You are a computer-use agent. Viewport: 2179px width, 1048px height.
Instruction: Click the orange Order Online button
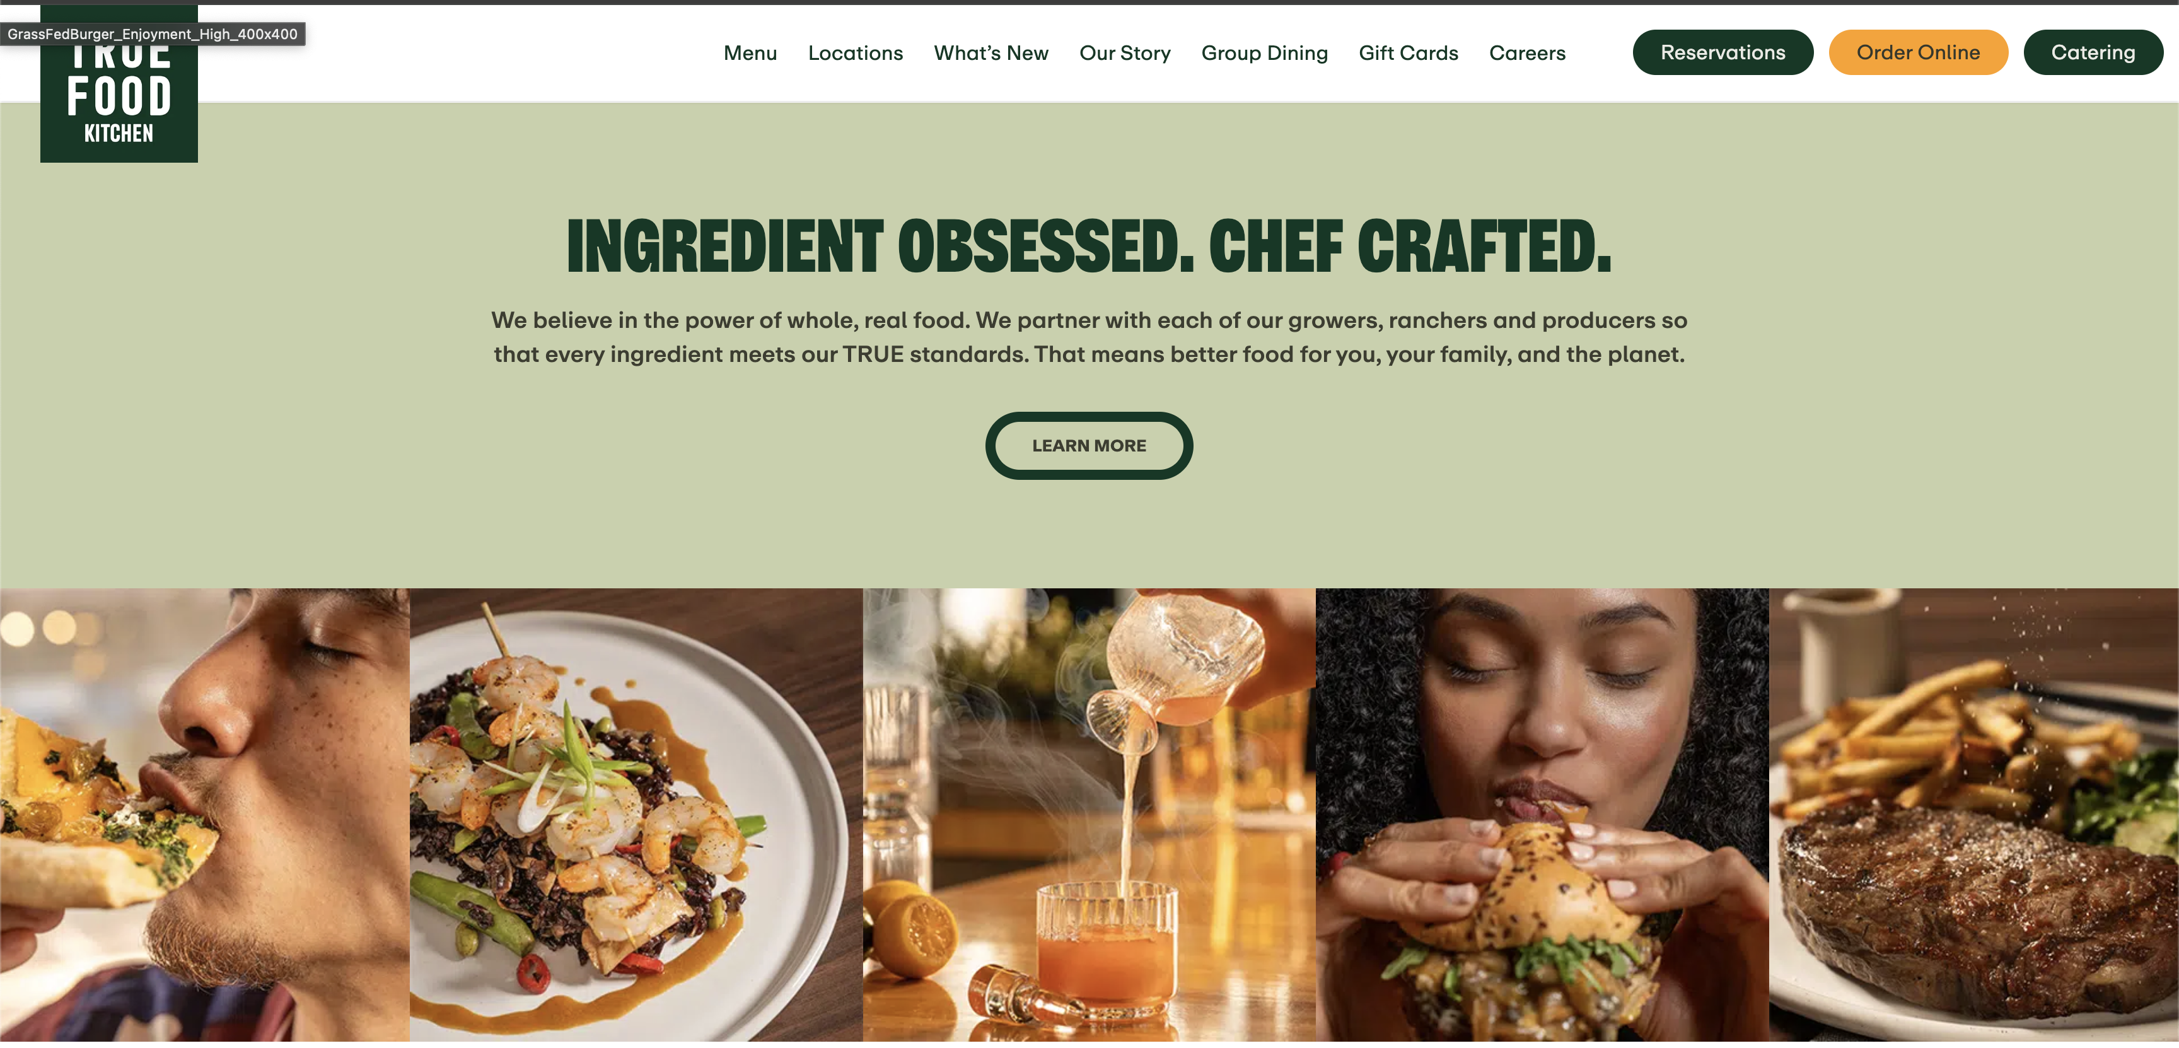point(1917,52)
